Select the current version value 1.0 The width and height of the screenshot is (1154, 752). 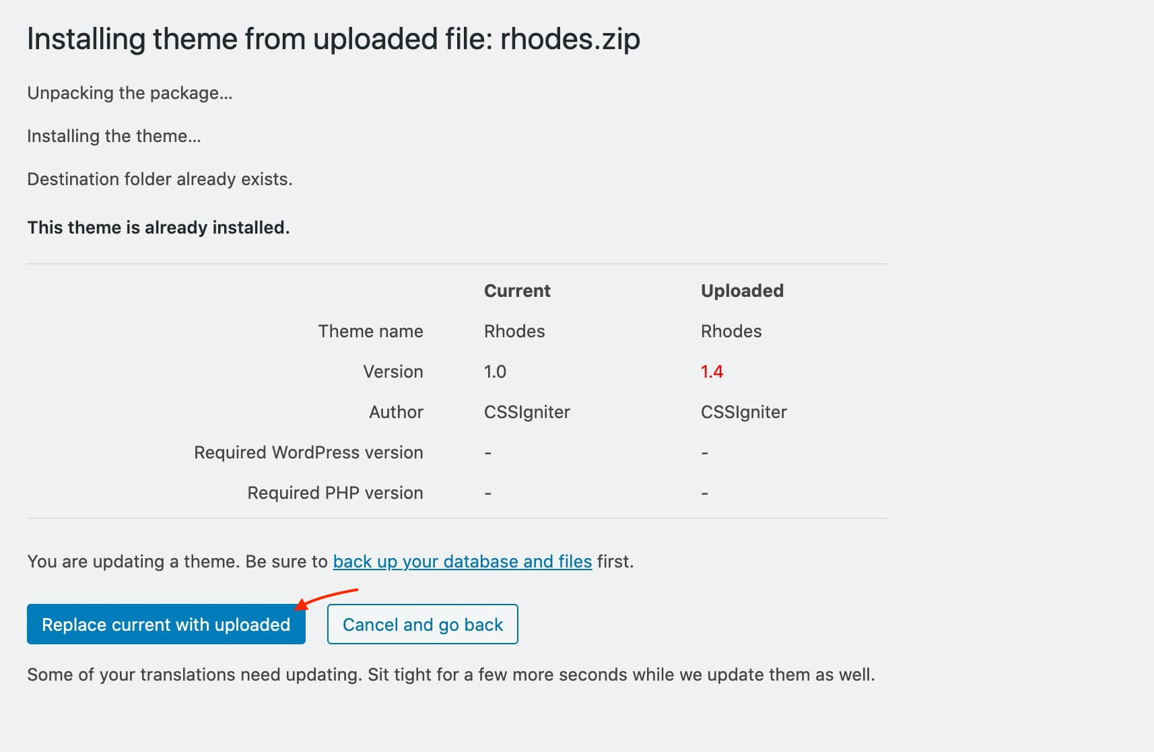[x=495, y=372]
